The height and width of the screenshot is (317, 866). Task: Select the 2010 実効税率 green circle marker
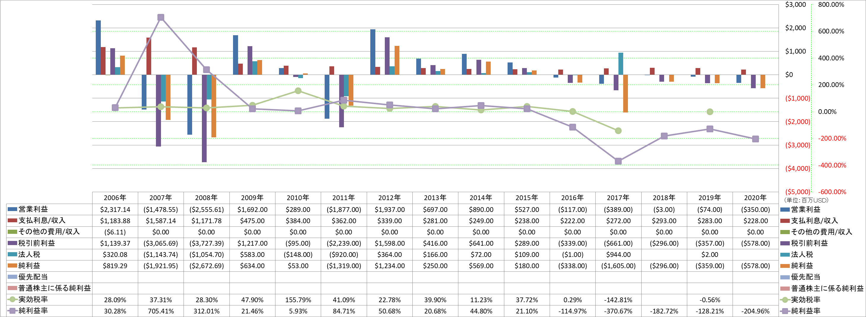pyautogui.click(x=298, y=91)
